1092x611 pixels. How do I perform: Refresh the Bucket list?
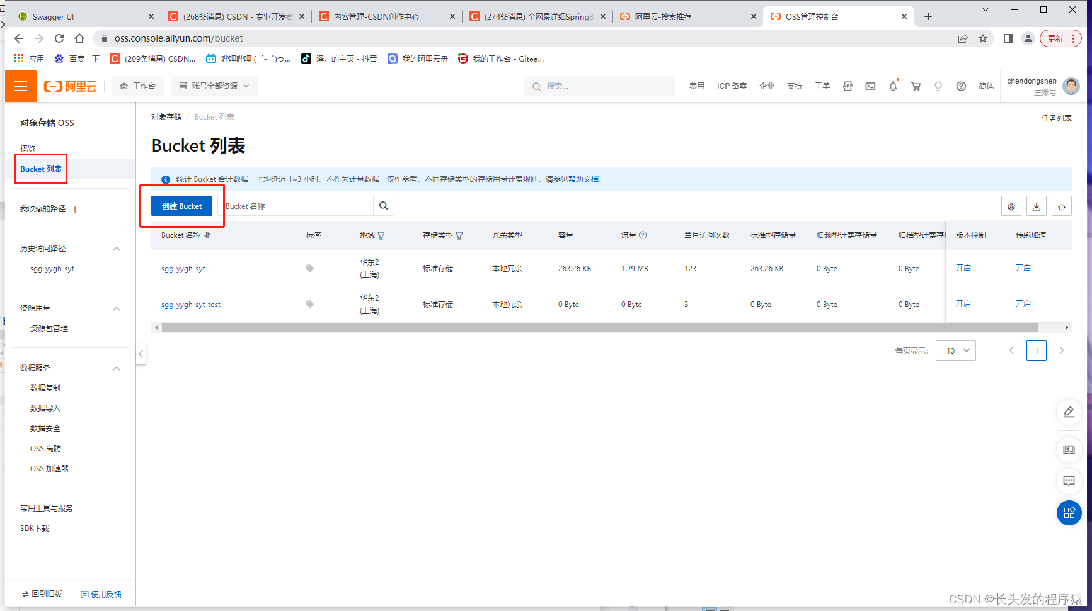click(1062, 206)
